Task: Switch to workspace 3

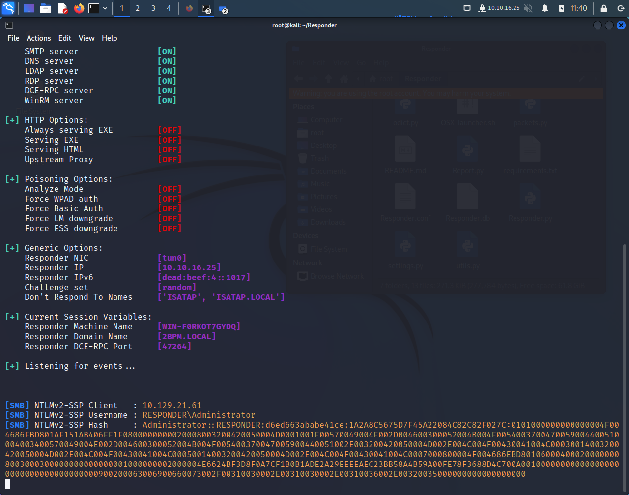Action: pyautogui.click(x=153, y=8)
